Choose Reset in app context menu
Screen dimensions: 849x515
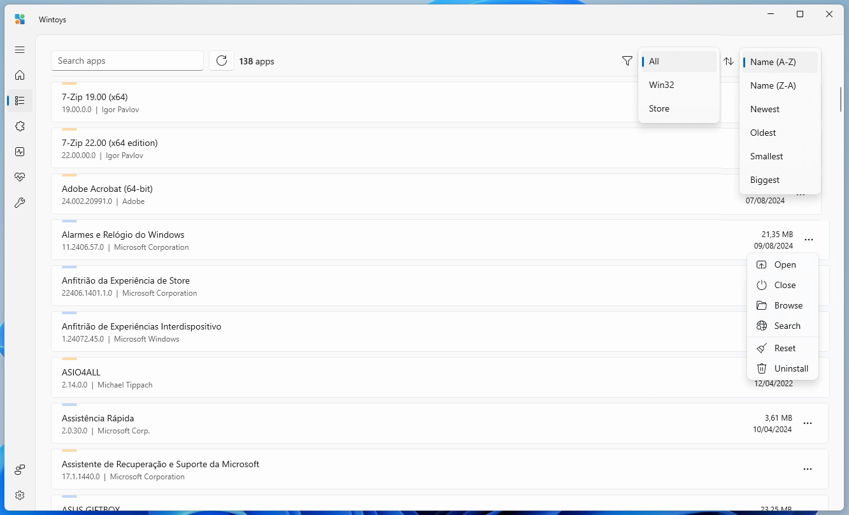pyautogui.click(x=783, y=348)
